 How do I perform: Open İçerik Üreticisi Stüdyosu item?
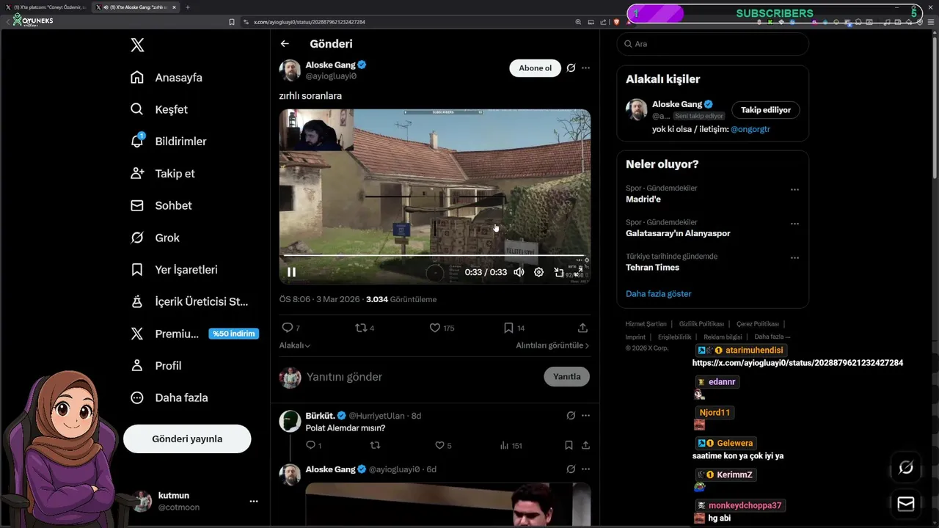point(189,301)
